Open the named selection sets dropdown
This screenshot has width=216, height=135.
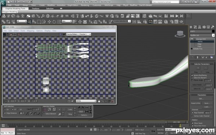[122, 21]
